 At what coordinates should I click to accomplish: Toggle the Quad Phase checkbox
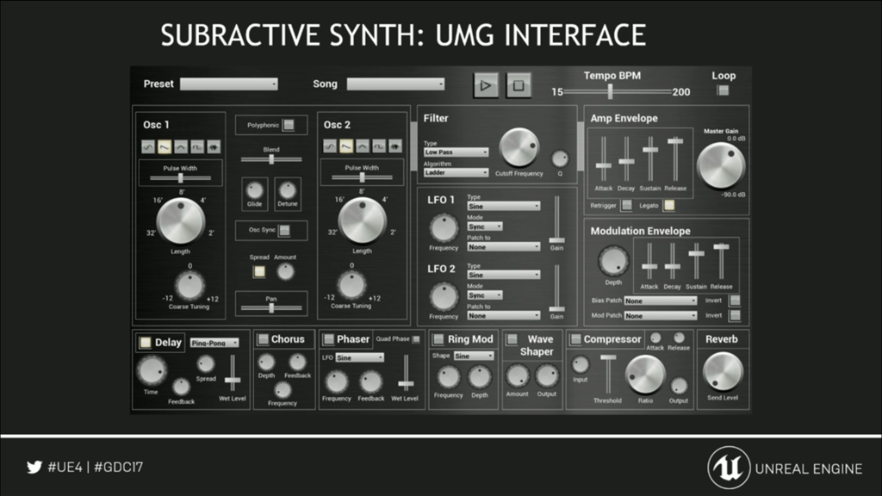416,338
